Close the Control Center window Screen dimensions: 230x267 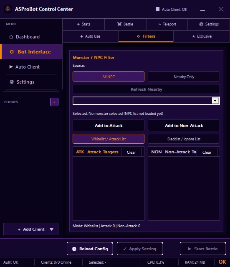[x=221, y=9]
